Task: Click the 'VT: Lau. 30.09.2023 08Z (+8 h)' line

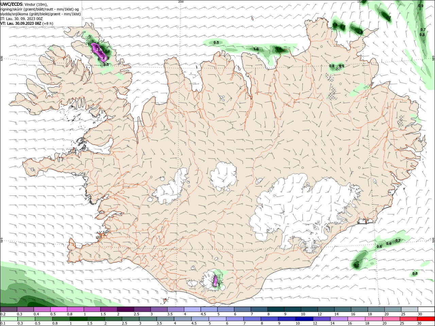Action: pyautogui.click(x=27, y=23)
